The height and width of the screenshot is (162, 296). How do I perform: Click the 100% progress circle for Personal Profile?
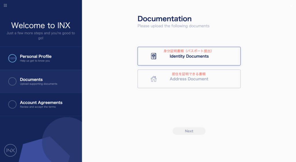[x=12, y=58]
